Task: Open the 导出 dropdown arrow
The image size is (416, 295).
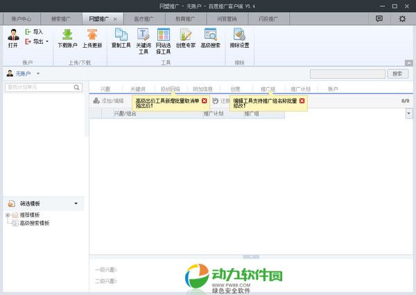Action: pyautogui.click(x=47, y=42)
